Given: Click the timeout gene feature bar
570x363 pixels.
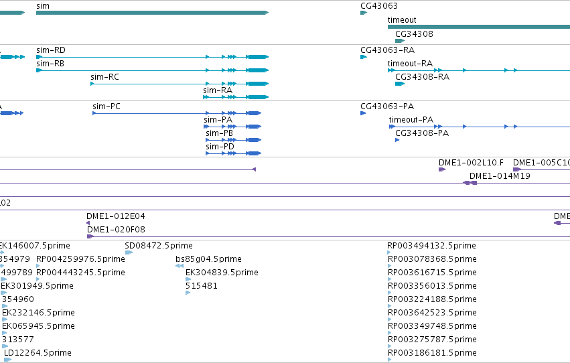Looking at the screenshot, I should tap(479, 27).
